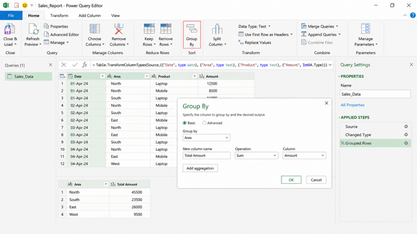Click the Keep Rows icon
The height and width of the screenshot is (234, 417).
149,29
